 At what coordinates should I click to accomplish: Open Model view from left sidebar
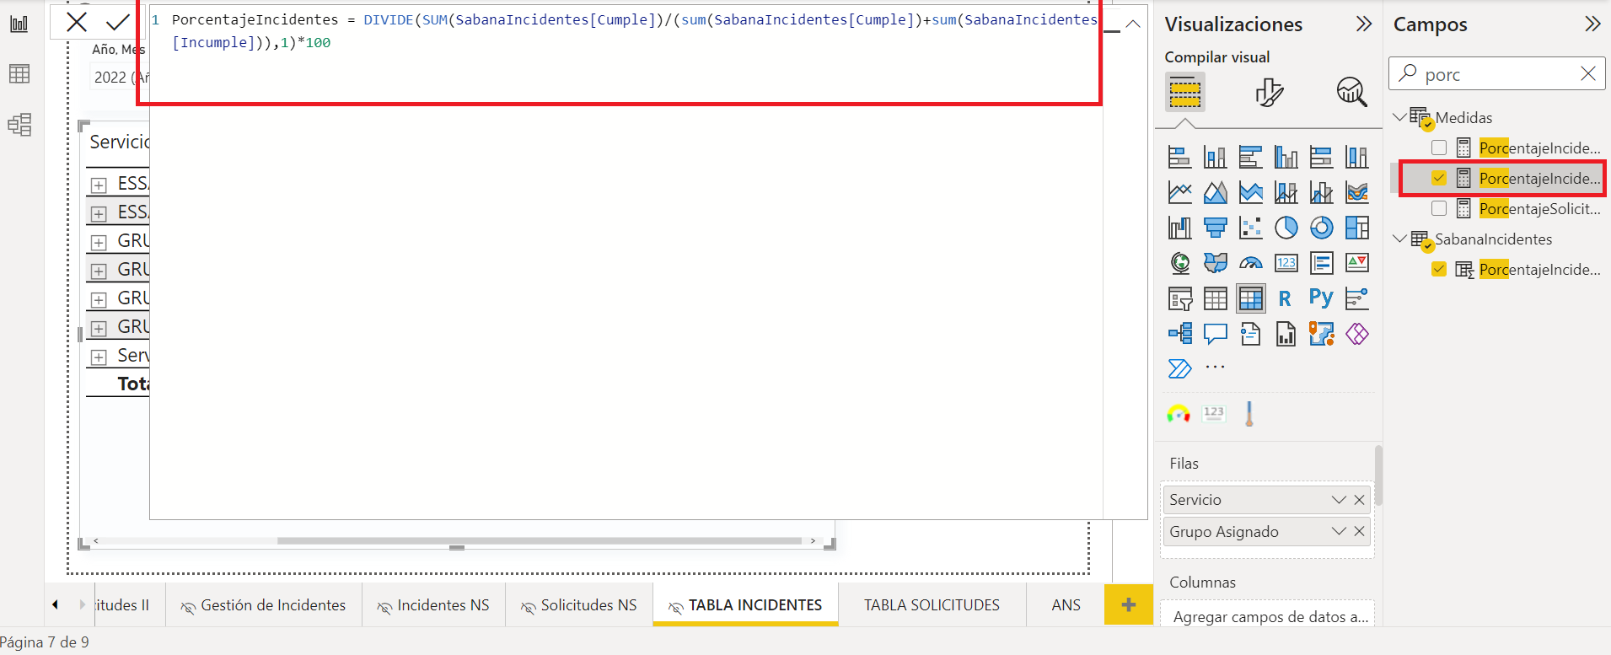(x=19, y=125)
